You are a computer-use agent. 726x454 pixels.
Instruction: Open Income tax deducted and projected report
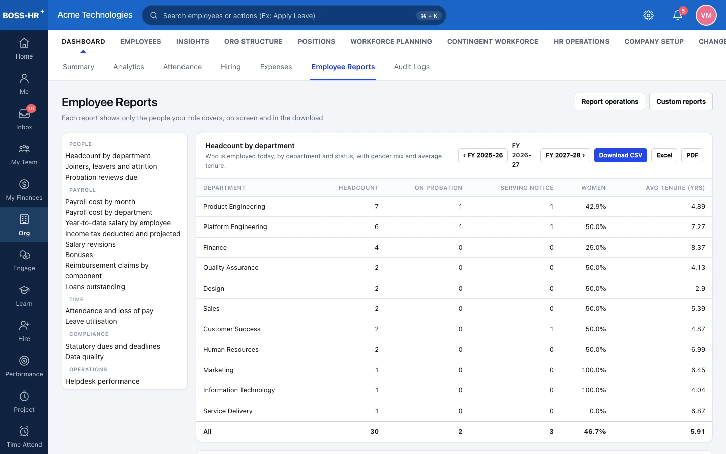[123, 234]
